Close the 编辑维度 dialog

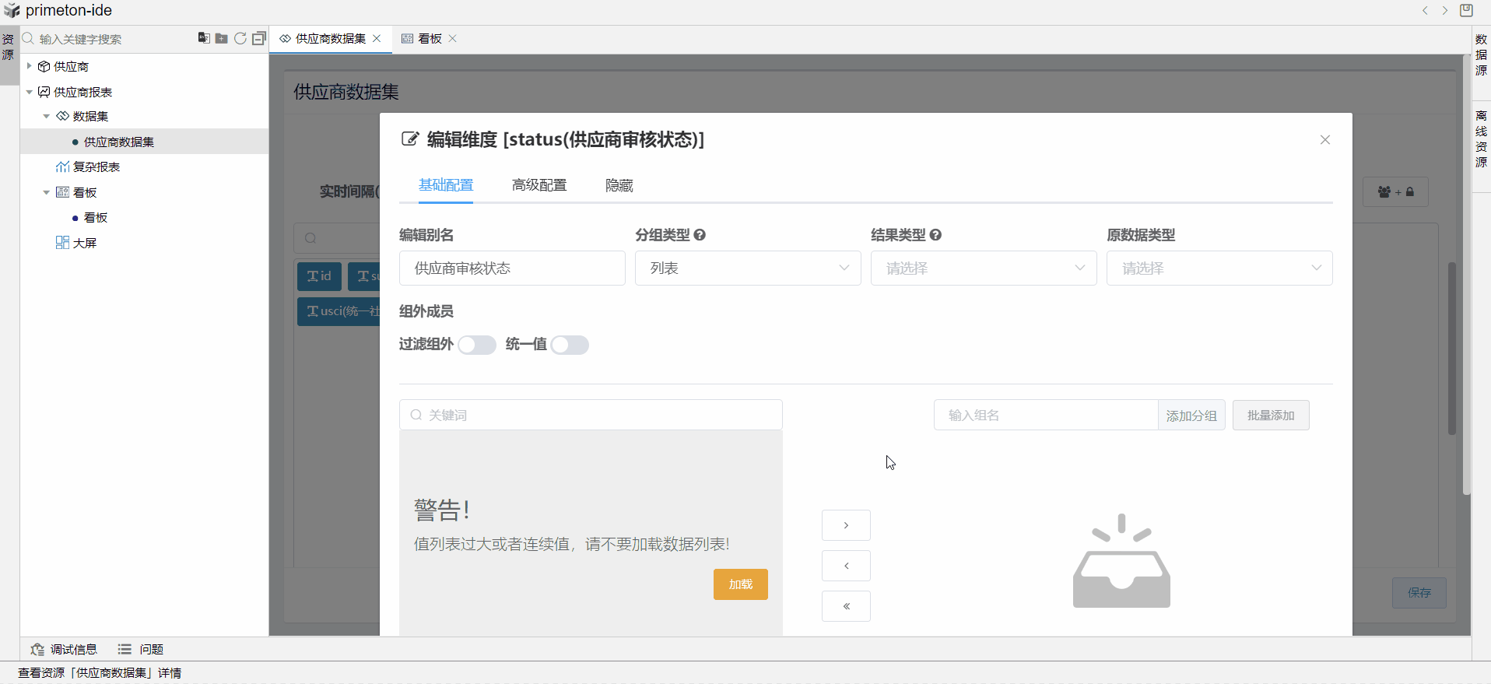1325,140
